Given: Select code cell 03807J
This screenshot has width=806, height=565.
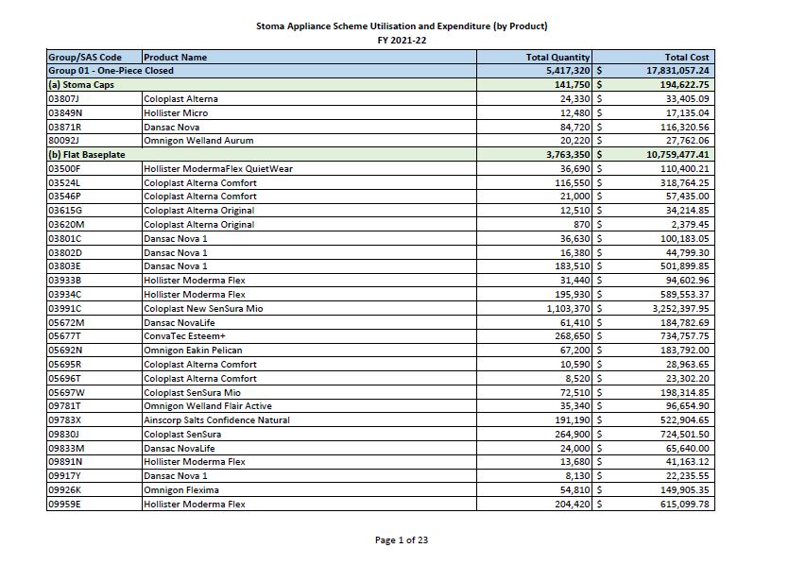Looking at the screenshot, I should click(94, 98).
